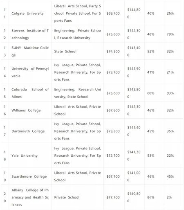Select the 86% value in Albany College row
This screenshot has width=184, height=210.
click(151, 197)
